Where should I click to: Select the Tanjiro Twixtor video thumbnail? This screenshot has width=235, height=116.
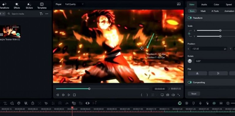pyautogui.click(x=10, y=31)
